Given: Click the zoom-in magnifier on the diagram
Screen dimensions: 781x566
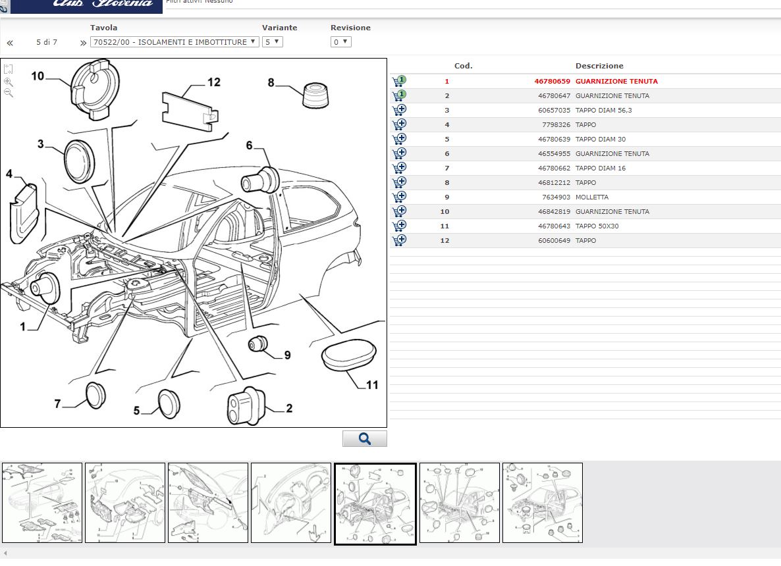Looking at the screenshot, I should point(8,82).
